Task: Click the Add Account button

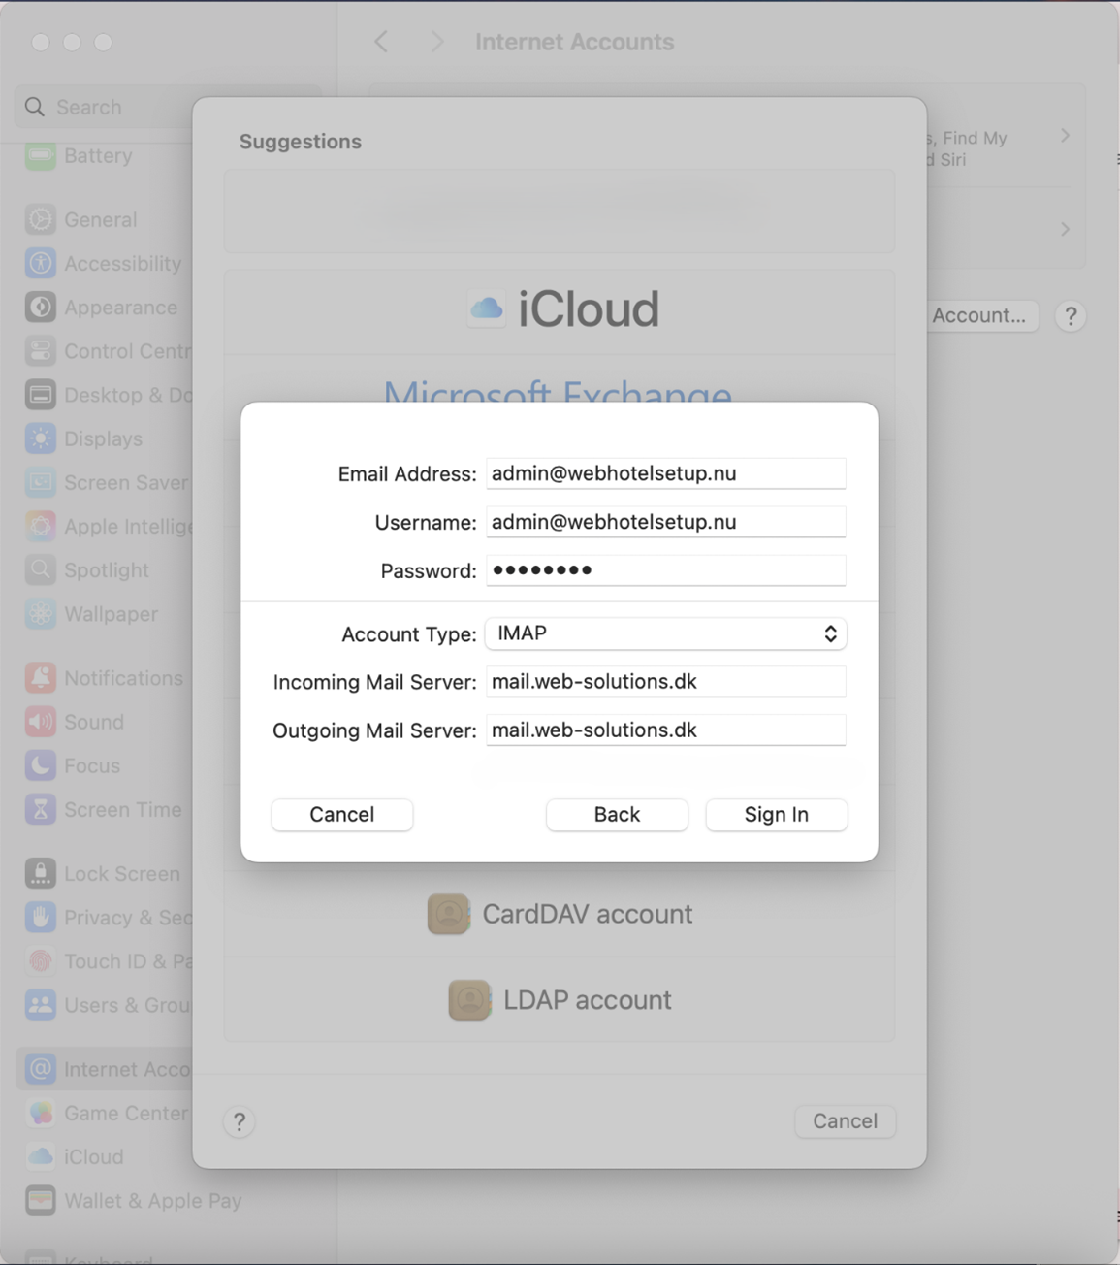Action: point(981,316)
